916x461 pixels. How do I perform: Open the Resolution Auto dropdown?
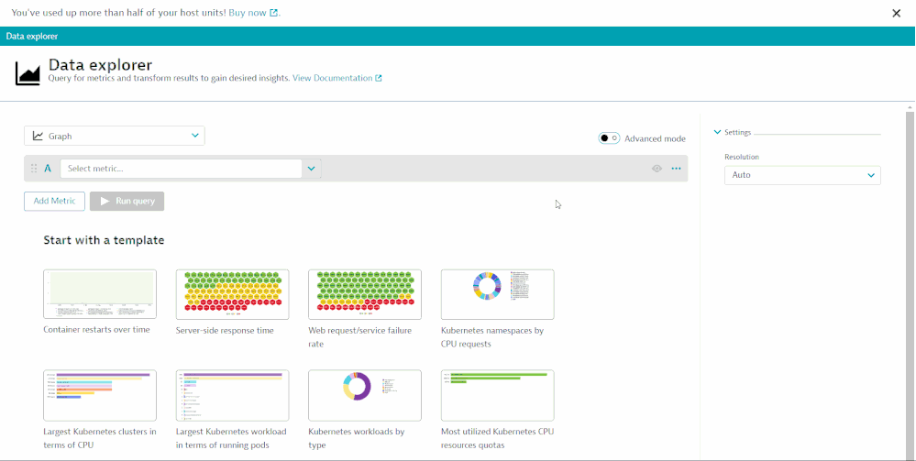[802, 175]
